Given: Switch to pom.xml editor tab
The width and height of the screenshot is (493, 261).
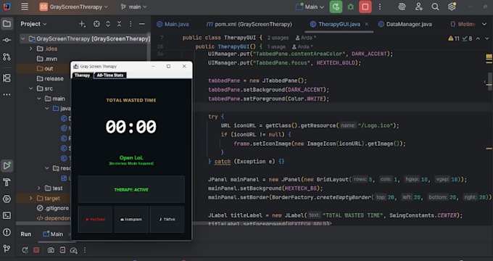Looking at the screenshot, I should coord(249,24).
